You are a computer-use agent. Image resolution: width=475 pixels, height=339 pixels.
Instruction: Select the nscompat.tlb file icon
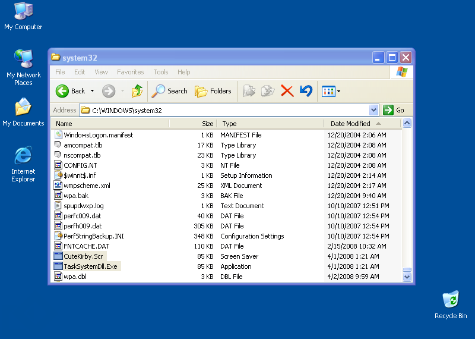pos(58,155)
